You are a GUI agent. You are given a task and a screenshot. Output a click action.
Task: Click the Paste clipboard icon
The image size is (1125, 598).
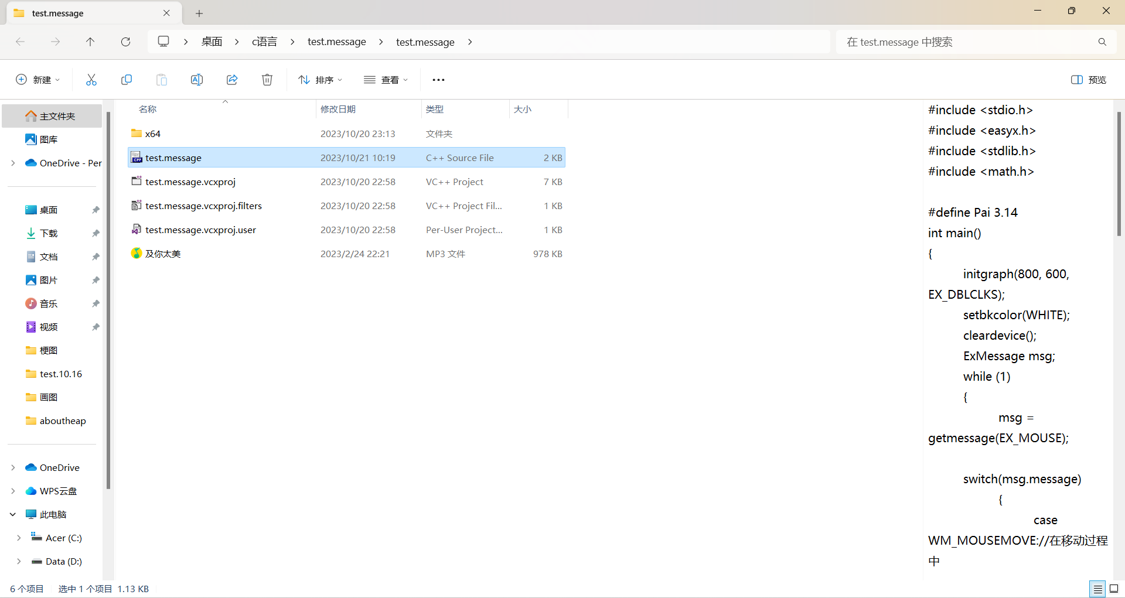pos(162,80)
